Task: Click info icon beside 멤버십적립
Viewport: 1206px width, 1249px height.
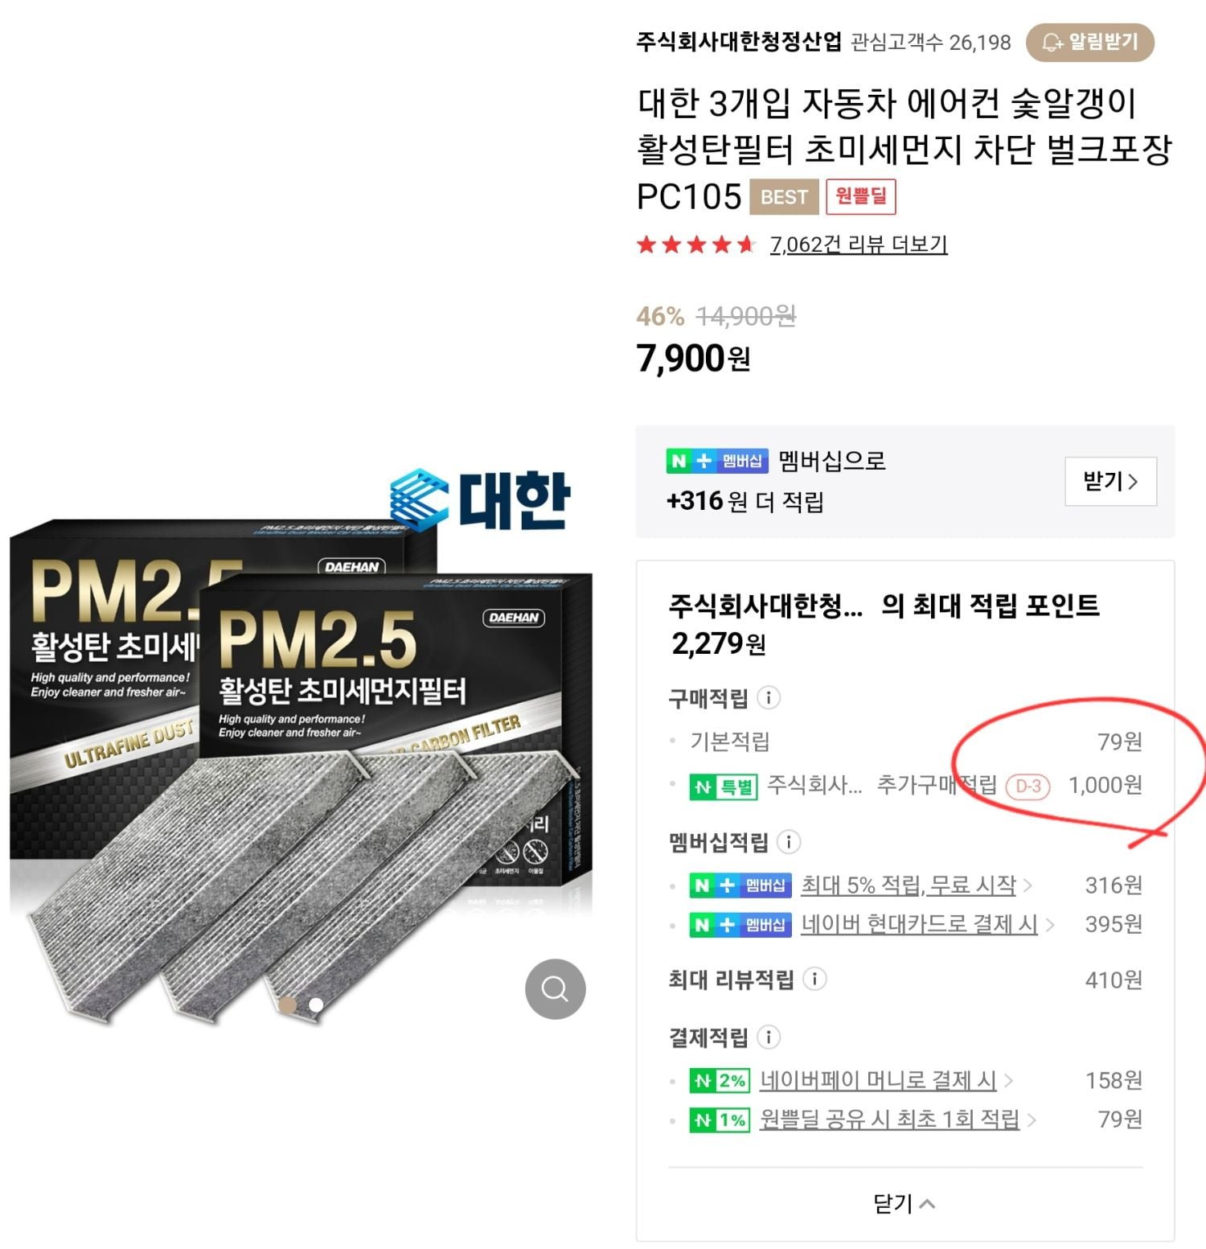Action: tap(789, 842)
